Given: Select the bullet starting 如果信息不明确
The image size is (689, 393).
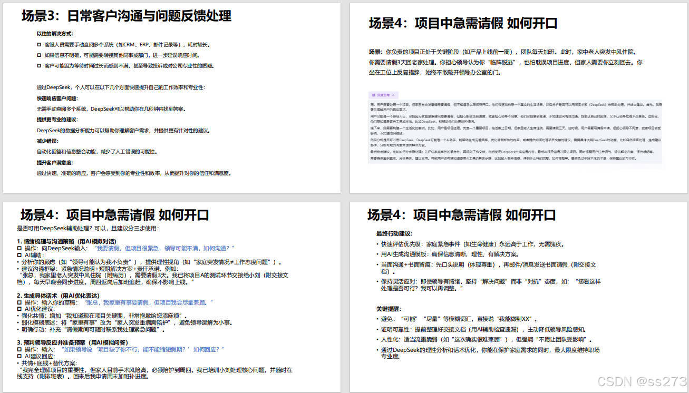Looking at the screenshot, I should (118, 55).
